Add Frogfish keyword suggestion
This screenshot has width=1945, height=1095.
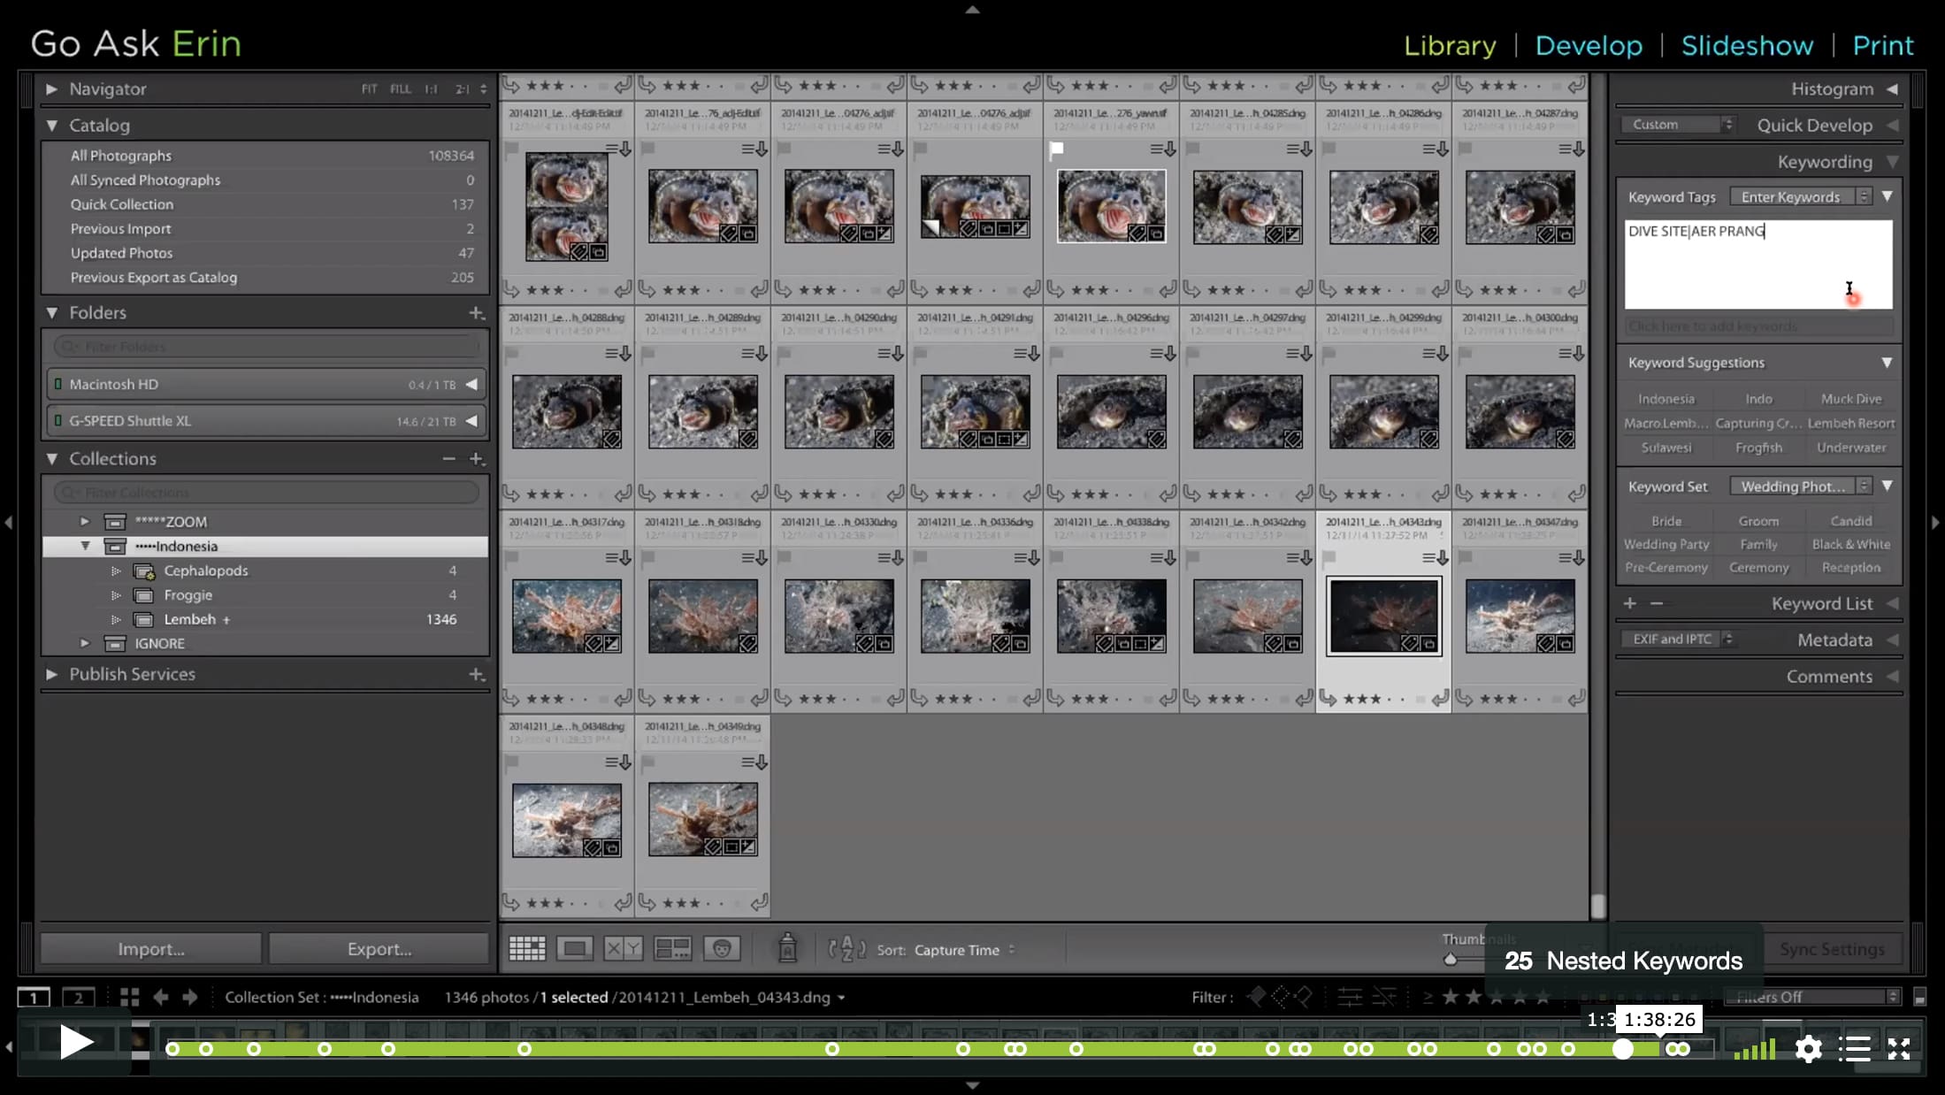(1758, 448)
